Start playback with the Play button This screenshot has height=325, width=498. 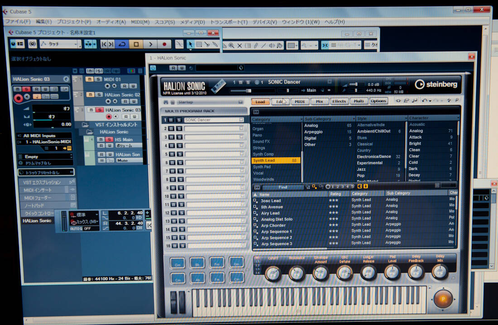[x=151, y=44]
